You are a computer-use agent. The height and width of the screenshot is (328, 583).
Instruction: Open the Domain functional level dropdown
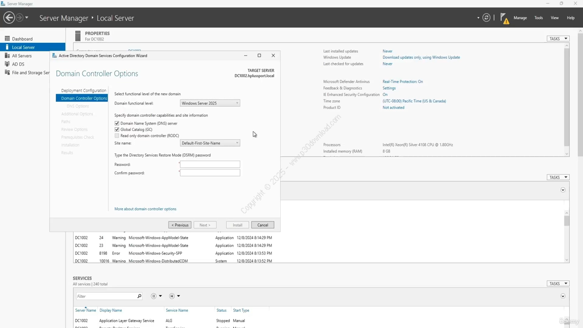[x=210, y=103]
